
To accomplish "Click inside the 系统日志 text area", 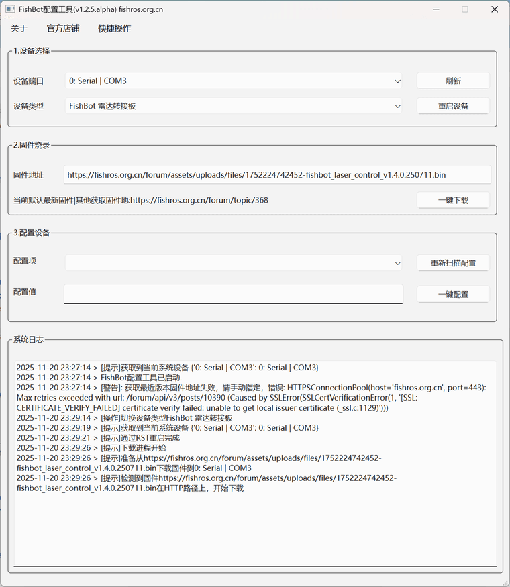I will [x=256, y=463].
